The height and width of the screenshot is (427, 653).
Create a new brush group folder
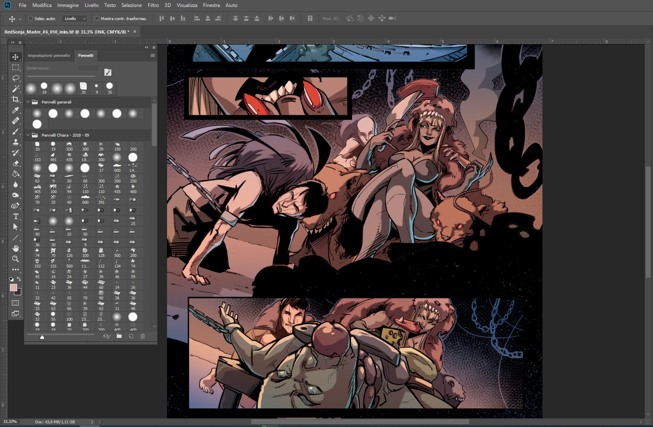pos(119,336)
